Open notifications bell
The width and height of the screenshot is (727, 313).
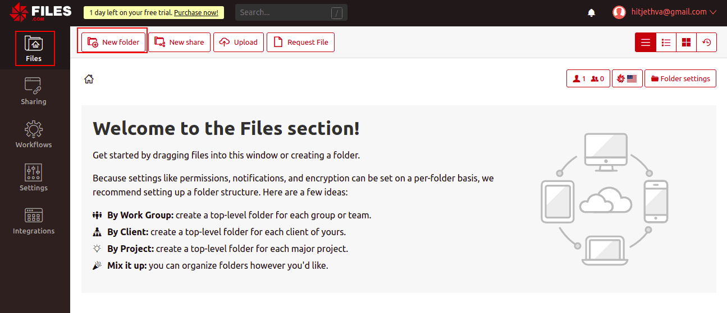(x=591, y=12)
